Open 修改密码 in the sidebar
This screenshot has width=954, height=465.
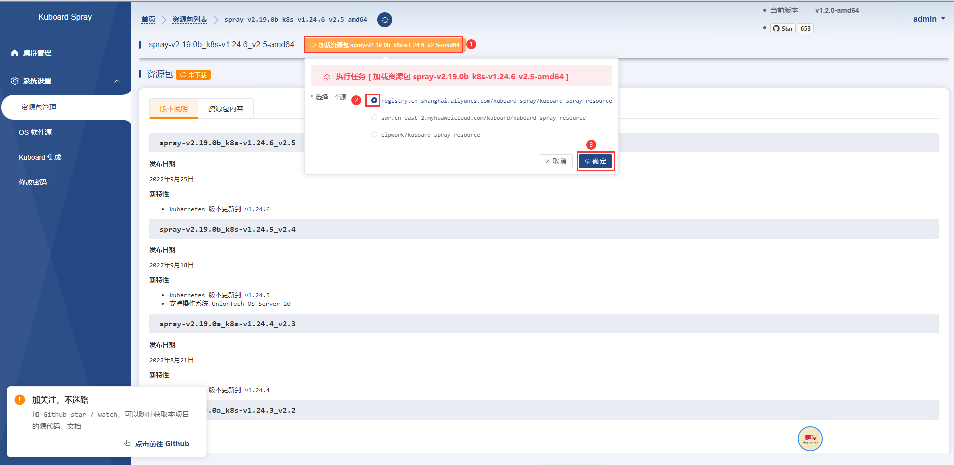(66, 182)
